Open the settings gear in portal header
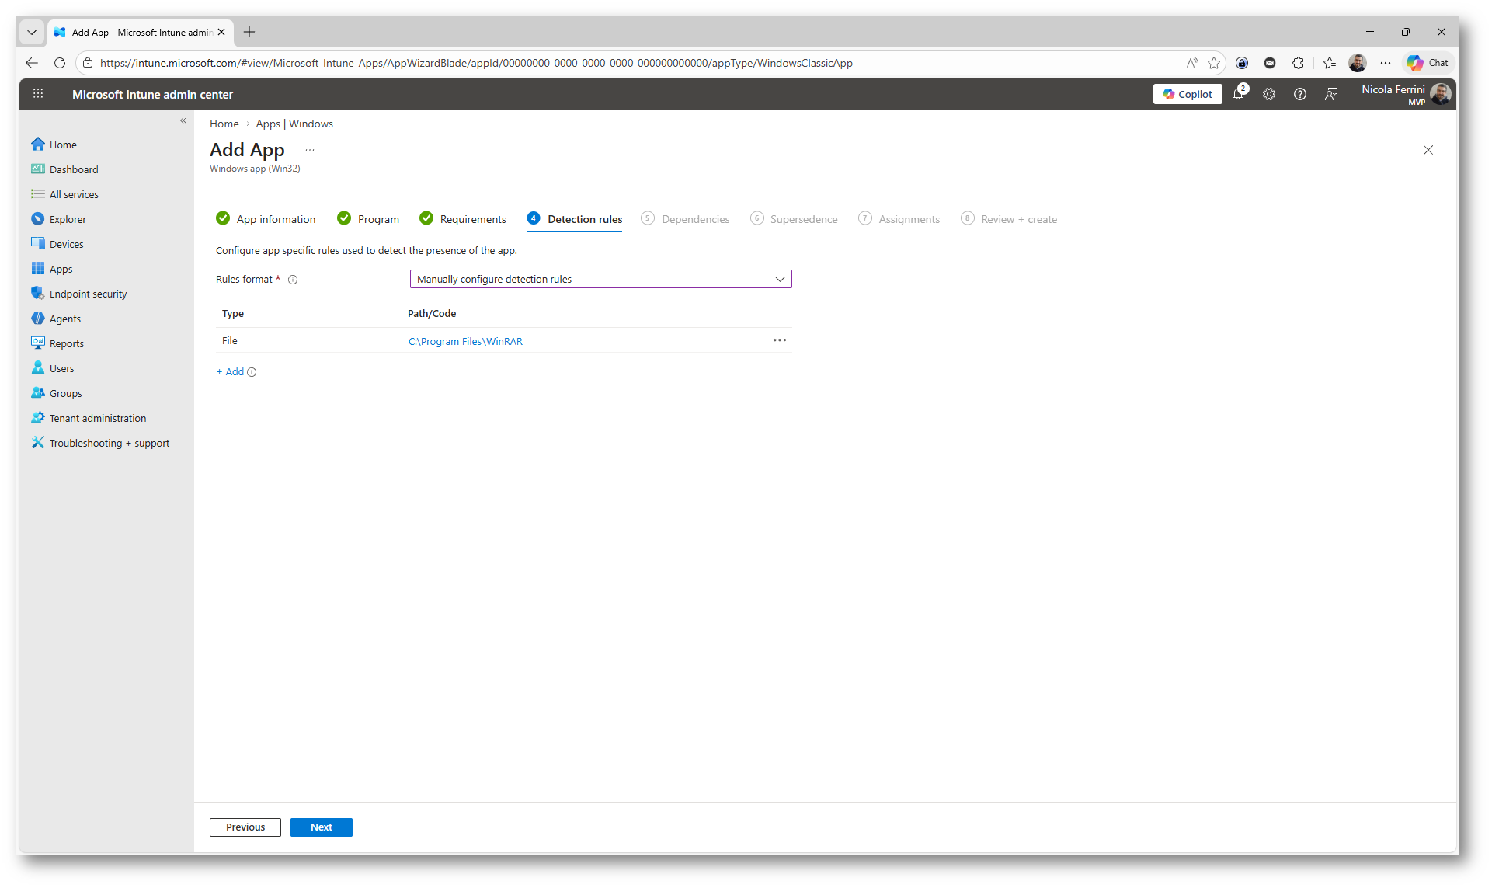This screenshot has height=888, width=1492. click(x=1268, y=94)
